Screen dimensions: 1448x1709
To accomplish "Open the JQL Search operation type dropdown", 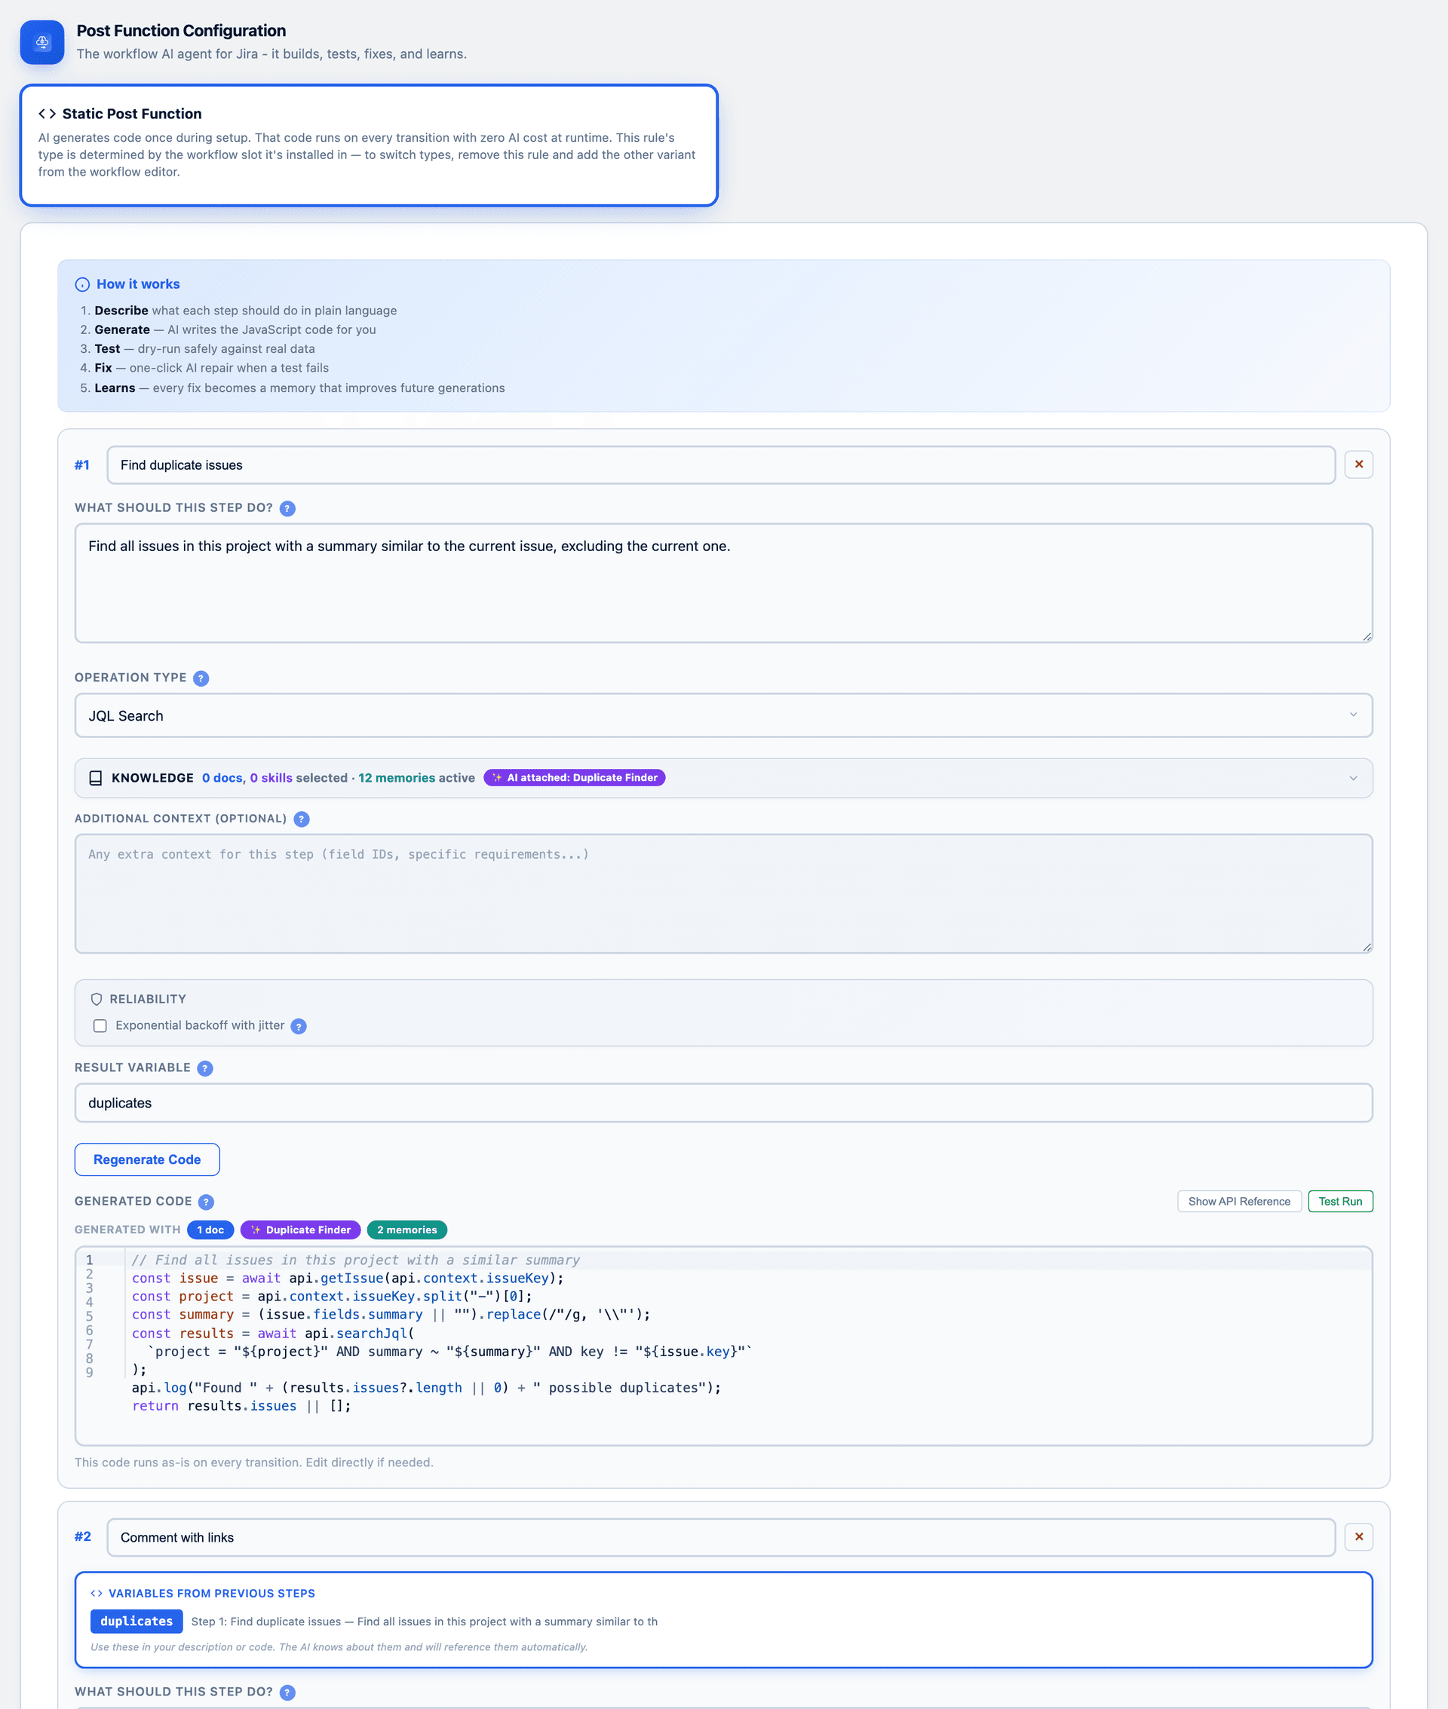I will point(723,715).
